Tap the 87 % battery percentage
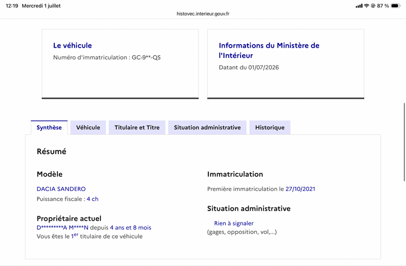Image resolution: width=406 pixels, height=266 pixels. 383,6
